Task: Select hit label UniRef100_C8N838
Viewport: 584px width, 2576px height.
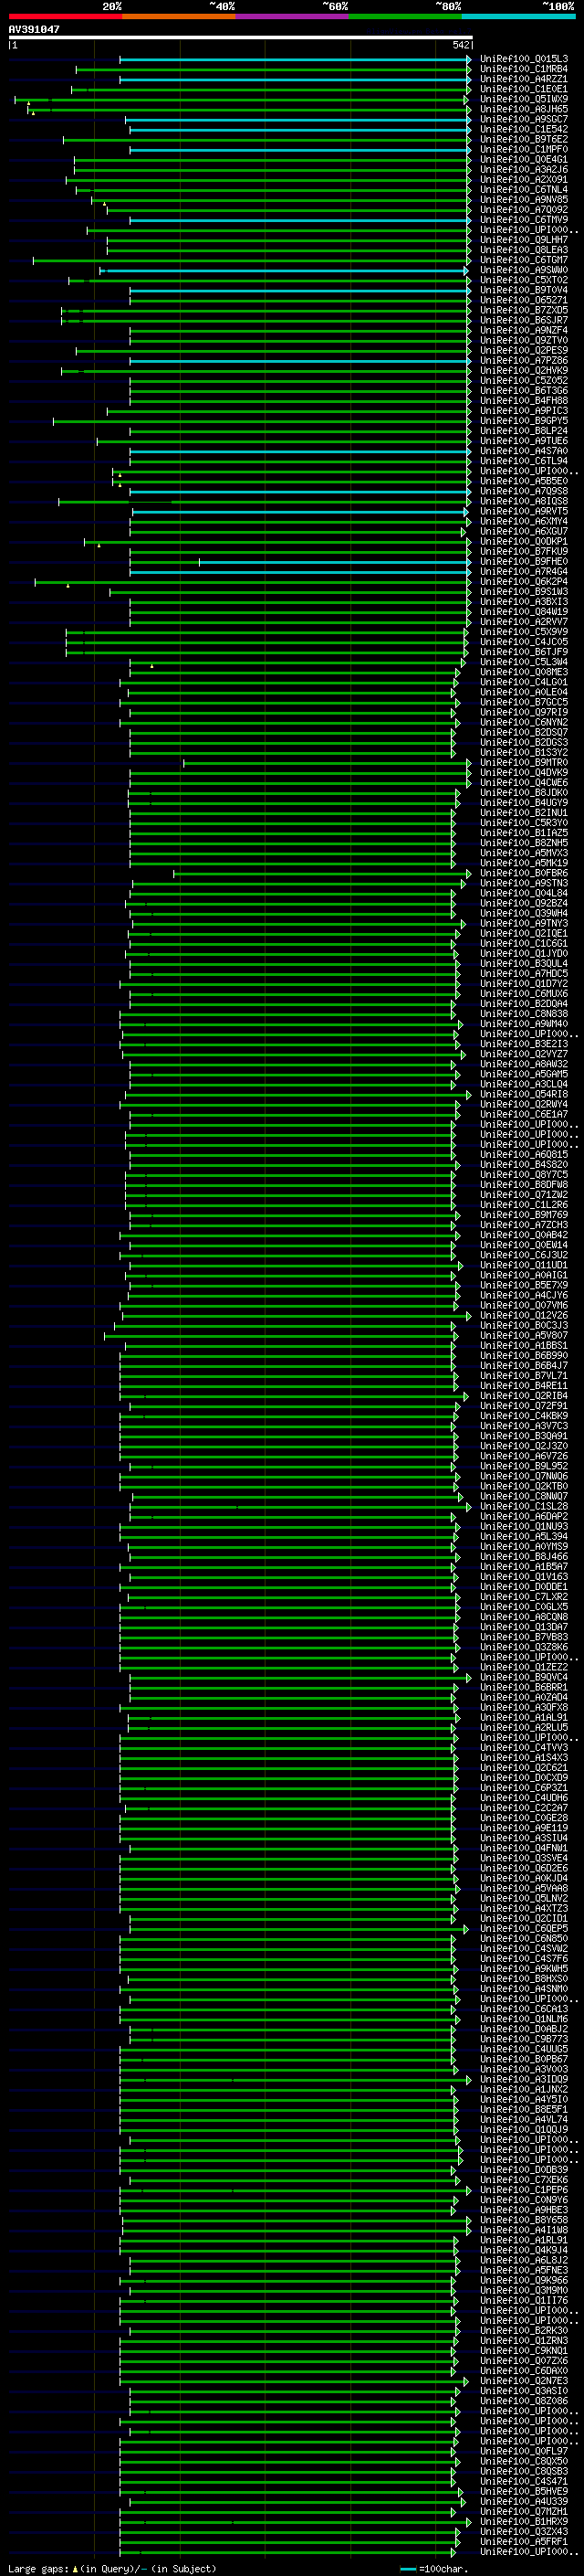Action: pos(523,1014)
